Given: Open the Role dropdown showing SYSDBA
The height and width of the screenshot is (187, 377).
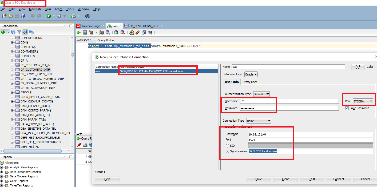Looking at the screenshot, I should pyautogui.click(x=363, y=101).
